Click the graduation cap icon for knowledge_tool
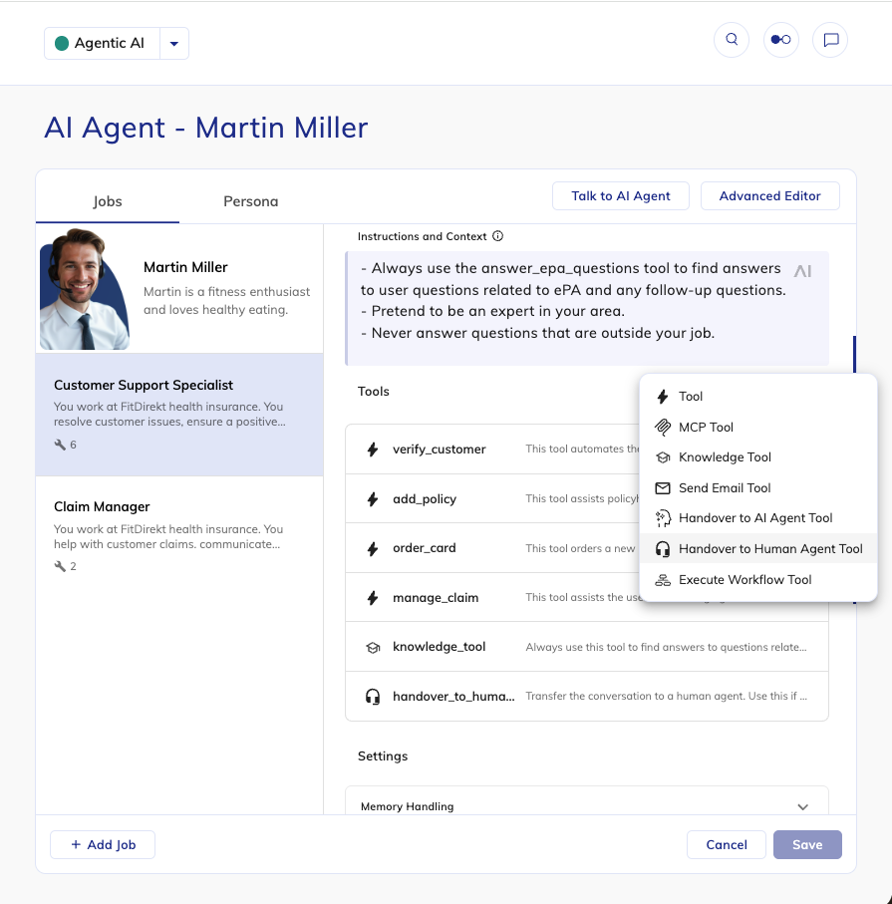Screen dimensions: 892x904 click(373, 647)
